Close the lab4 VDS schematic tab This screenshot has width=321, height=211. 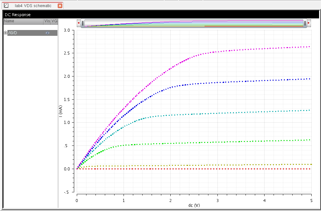coord(60,6)
